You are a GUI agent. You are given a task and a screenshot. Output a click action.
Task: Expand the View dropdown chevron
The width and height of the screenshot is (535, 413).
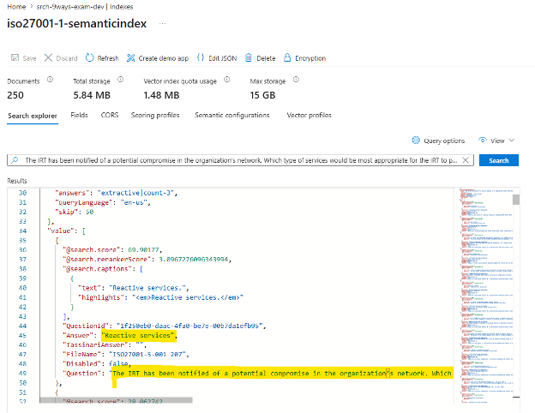point(512,141)
